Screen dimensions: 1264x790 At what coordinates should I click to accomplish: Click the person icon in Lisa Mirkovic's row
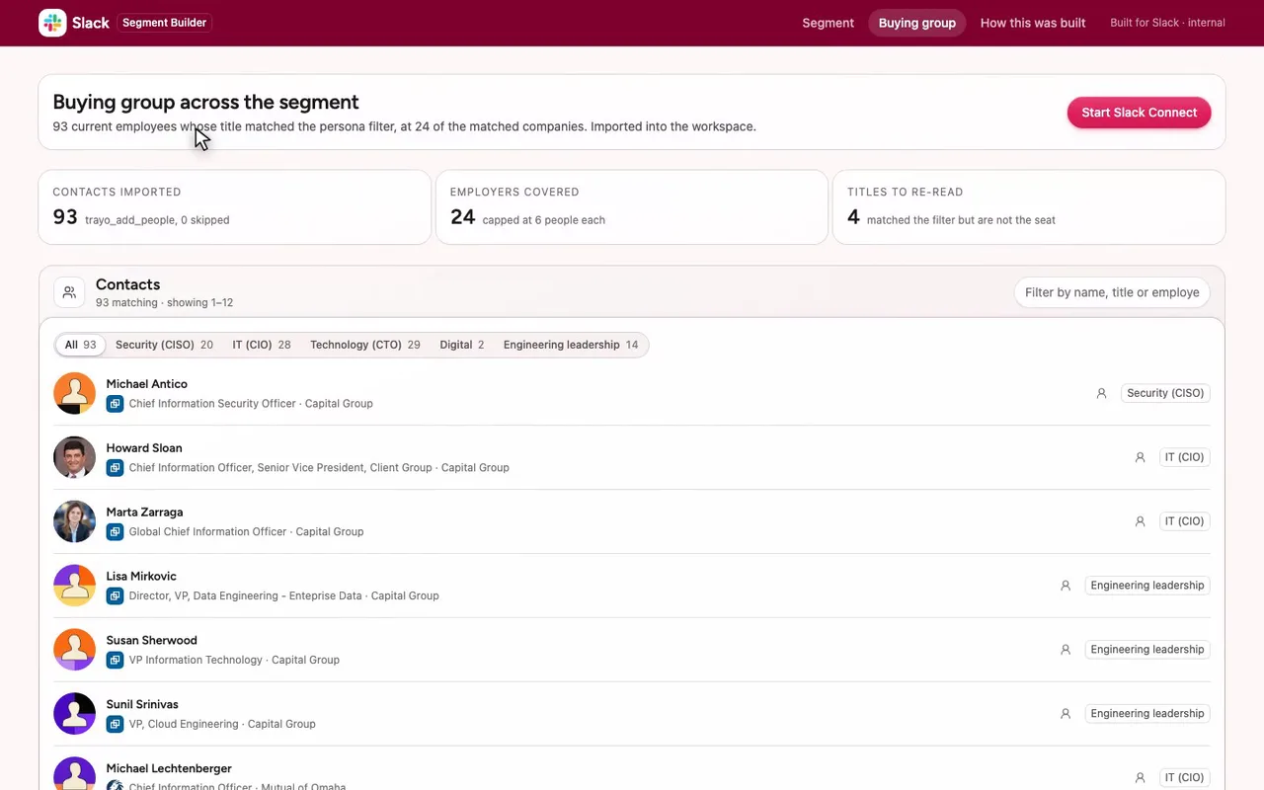[x=1066, y=586]
